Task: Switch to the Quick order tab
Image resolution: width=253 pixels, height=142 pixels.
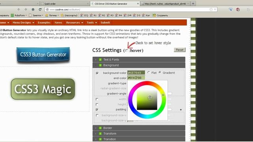Action: 64,4
